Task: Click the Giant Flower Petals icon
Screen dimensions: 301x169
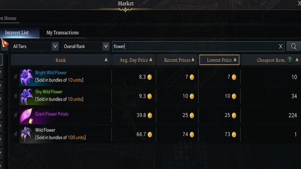Action: click(x=26, y=115)
